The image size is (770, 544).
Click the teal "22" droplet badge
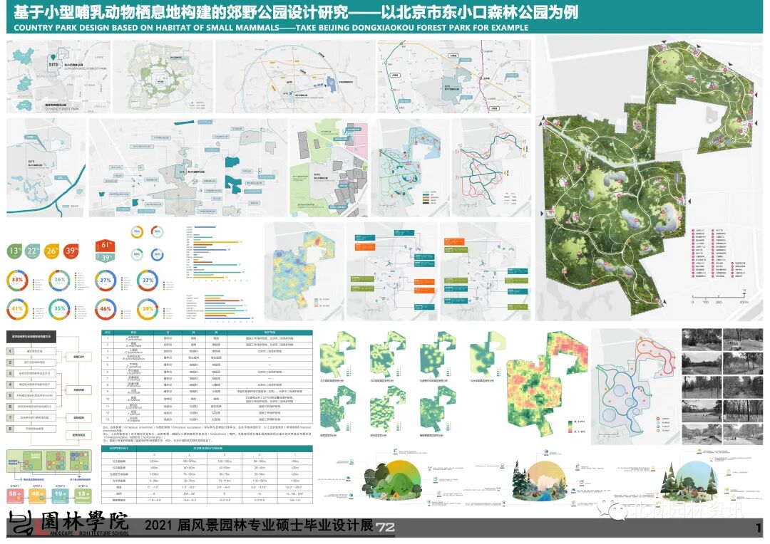[x=32, y=251]
